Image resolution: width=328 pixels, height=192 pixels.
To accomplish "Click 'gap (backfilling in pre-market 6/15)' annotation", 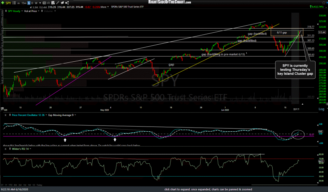I will (x=223, y=54).
